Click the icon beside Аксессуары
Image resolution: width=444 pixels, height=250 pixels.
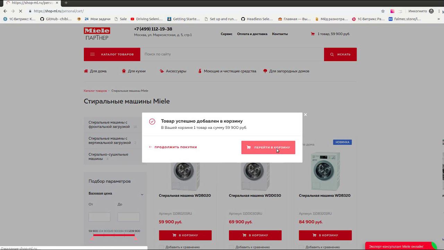[x=162, y=71]
